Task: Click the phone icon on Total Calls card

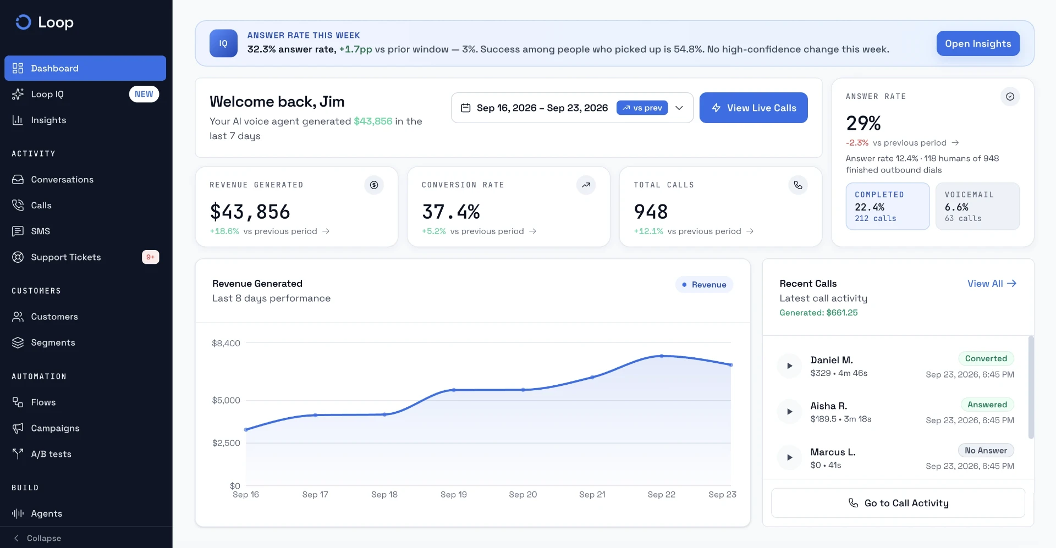Action: (x=798, y=185)
